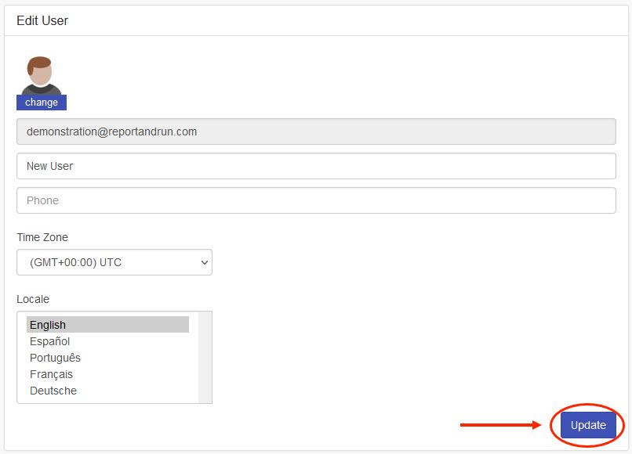This screenshot has height=454, width=632.
Task: Click the empty header bar right of Edit User
Action: coord(353,21)
